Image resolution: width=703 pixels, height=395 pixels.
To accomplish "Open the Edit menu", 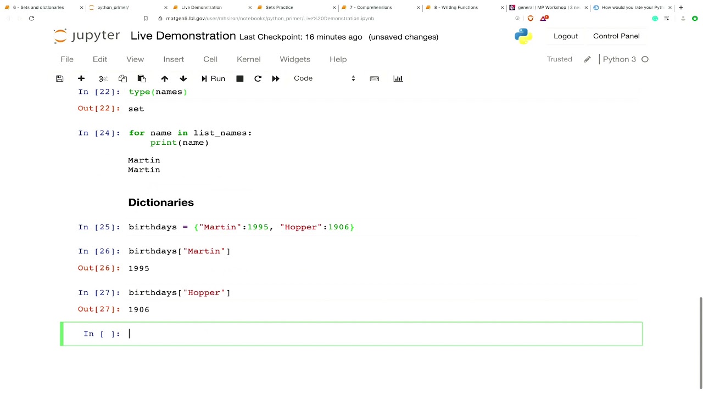I will (x=100, y=59).
